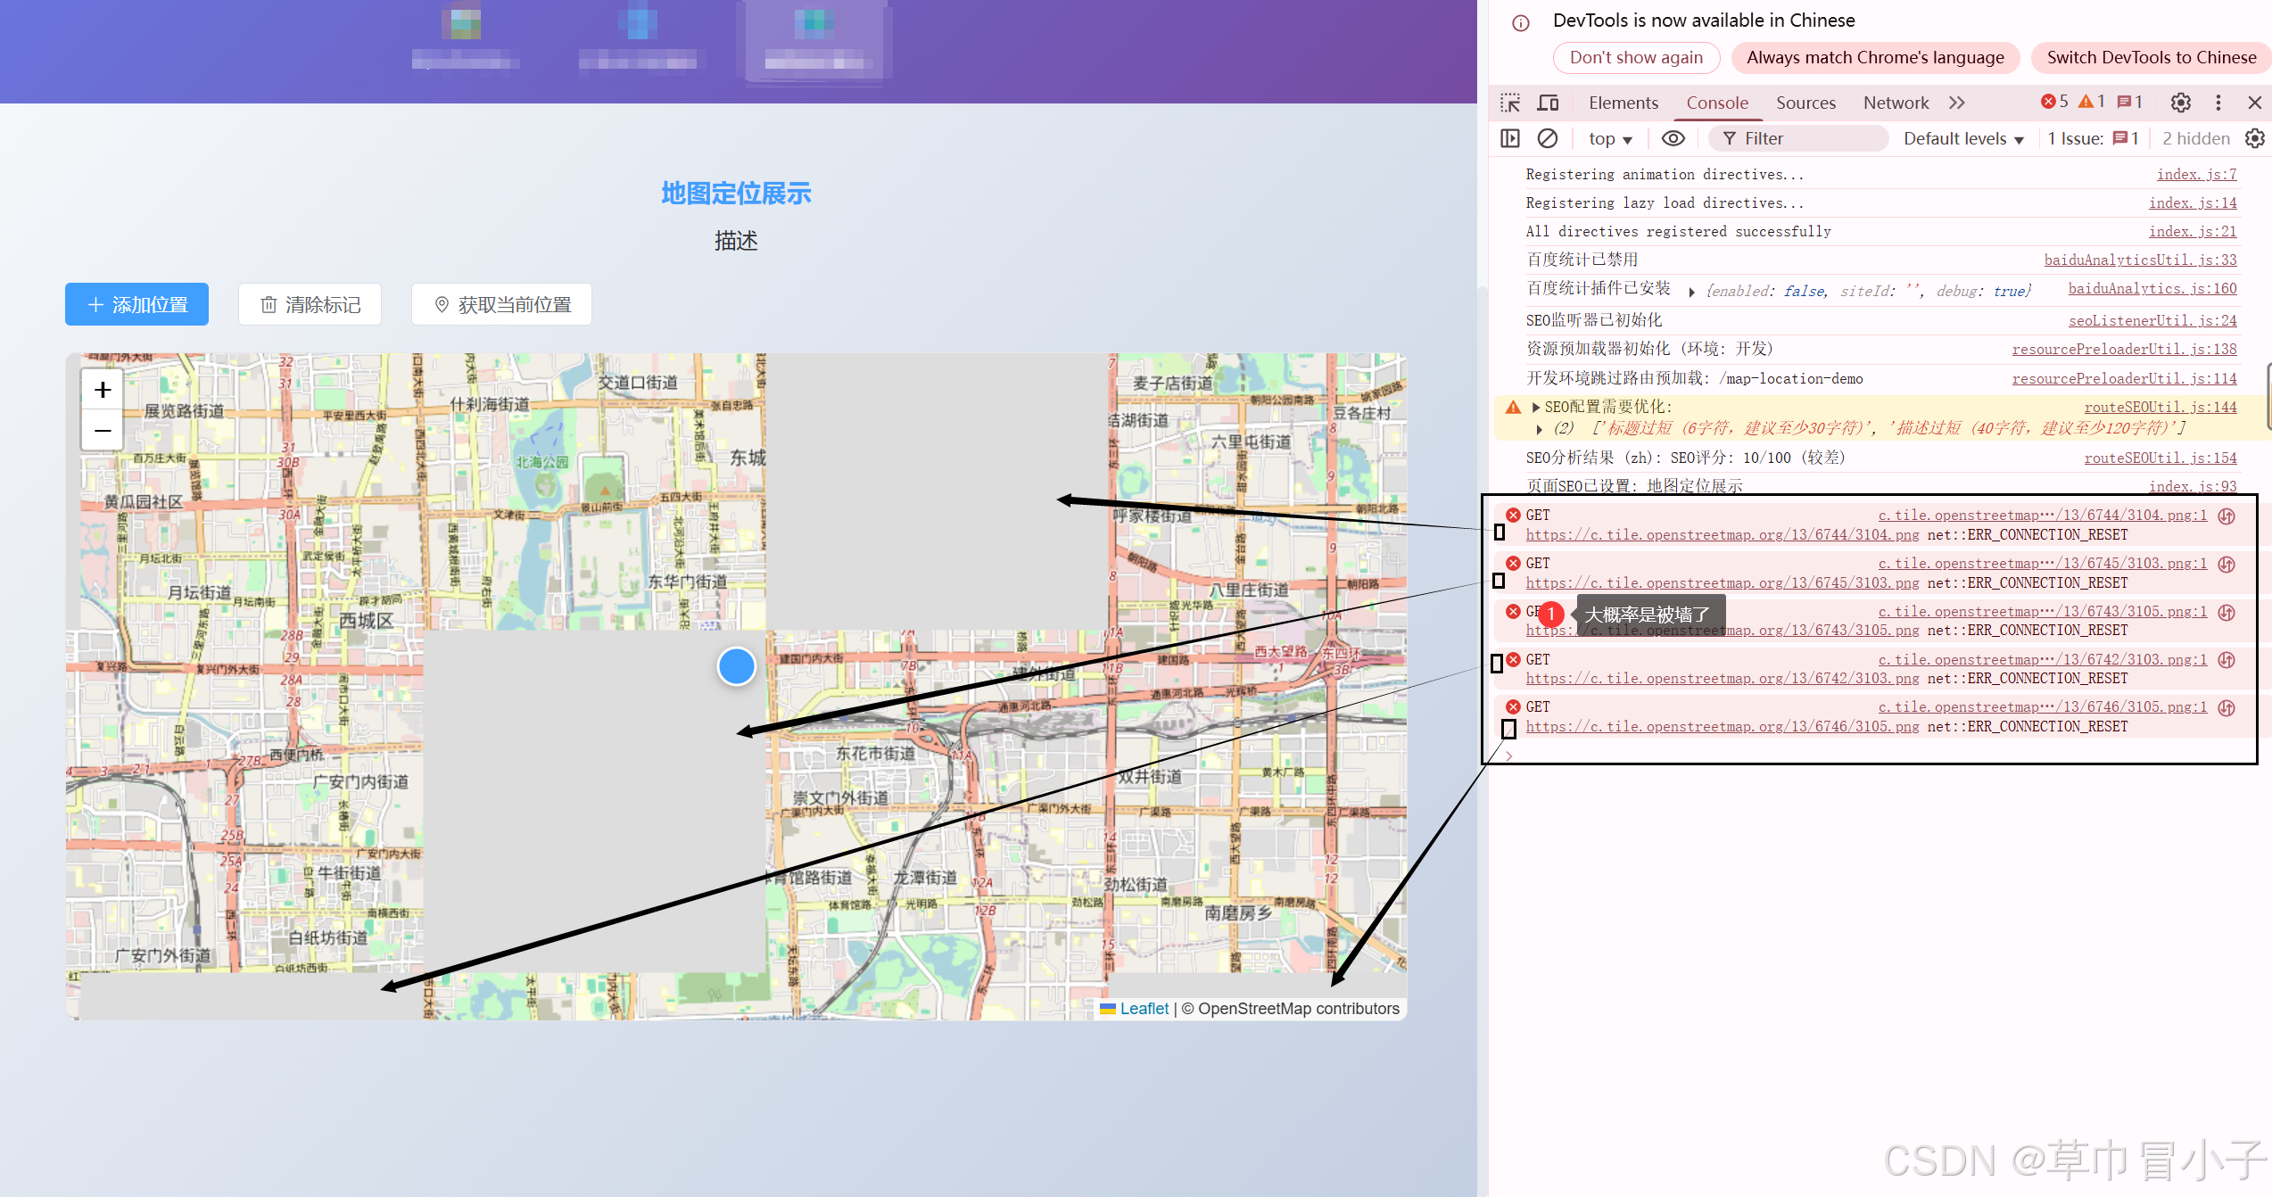This screenshot has width=2272, height=1197.
Task: Click the console settings gear icon
Action: 2255,138
